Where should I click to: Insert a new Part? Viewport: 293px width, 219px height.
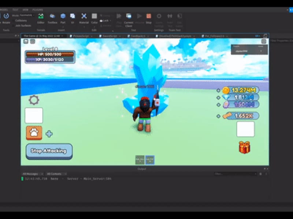63,17
